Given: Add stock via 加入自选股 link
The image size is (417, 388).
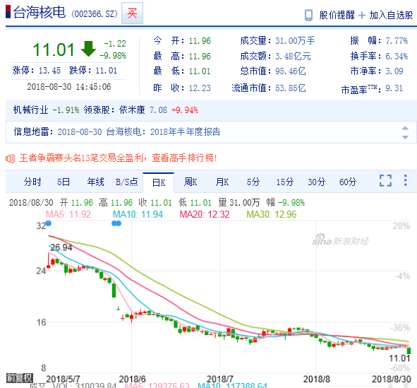Looking at the screenshot, I should [x=391, y=15].
